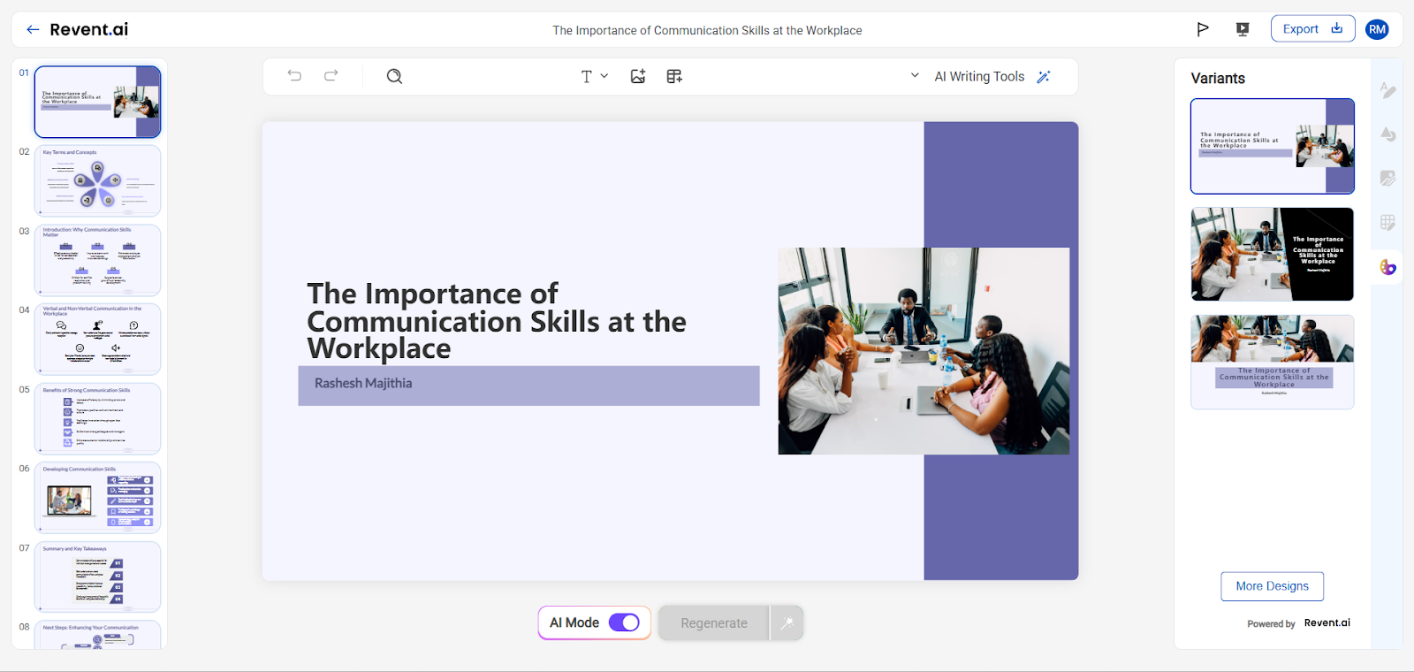Open the search magnifier tool
Viewport: 1414px width, 672px height.
[394, 76]
